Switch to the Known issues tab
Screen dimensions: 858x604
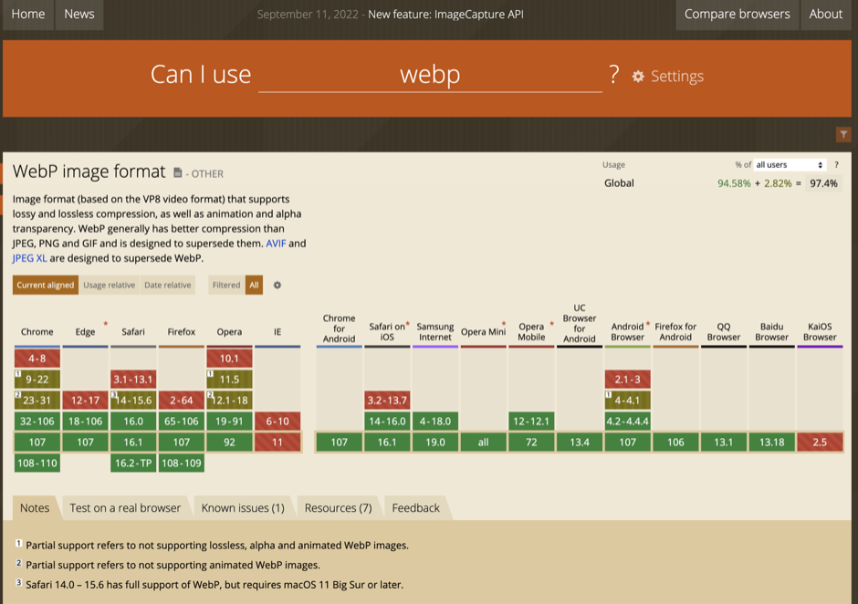pyautogui.click(x=242, y=507)
